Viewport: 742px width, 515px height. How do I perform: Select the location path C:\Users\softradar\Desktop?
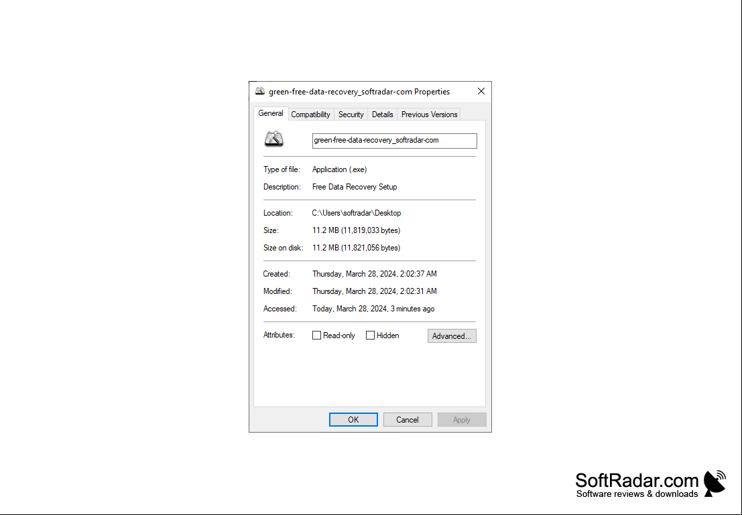tap(357, 213)
